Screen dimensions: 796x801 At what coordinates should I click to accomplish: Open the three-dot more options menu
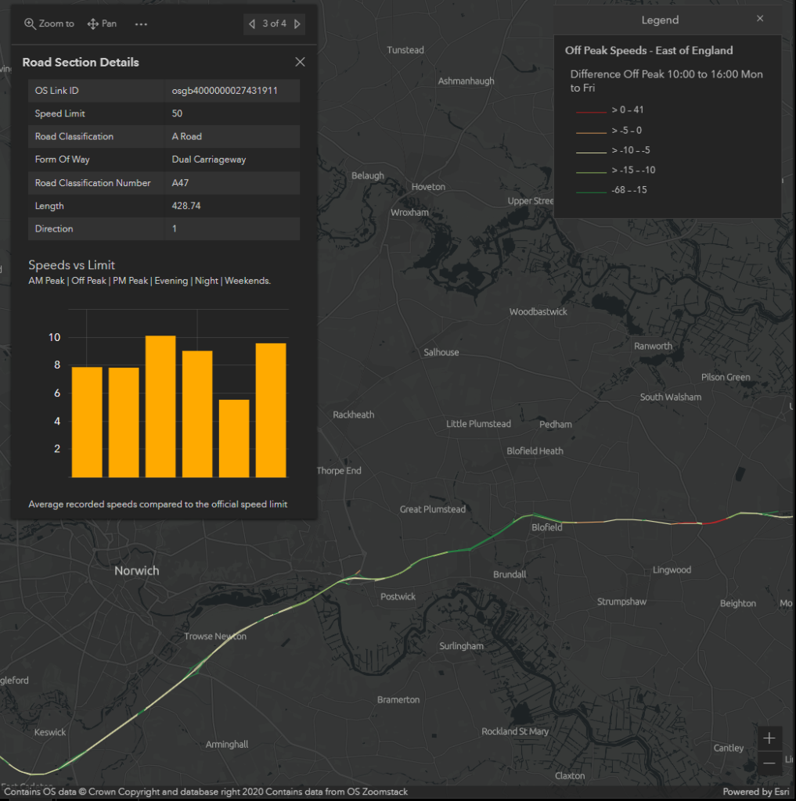point(141,24)
